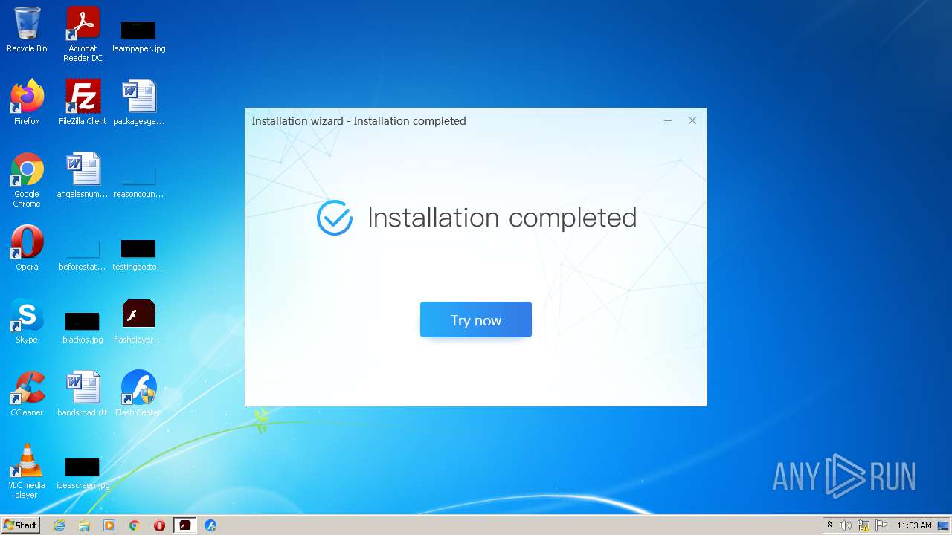Open the network tray icon

click(863, 525)
